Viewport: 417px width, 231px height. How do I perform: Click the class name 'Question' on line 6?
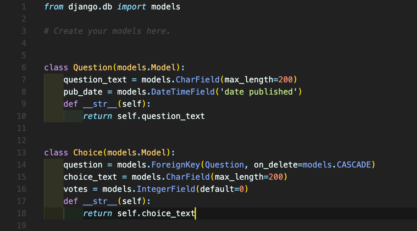pos(93,68)
